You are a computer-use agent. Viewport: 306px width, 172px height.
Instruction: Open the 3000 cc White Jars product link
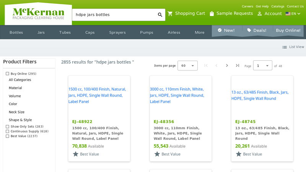pyautogui.click(x=177, y=95)
